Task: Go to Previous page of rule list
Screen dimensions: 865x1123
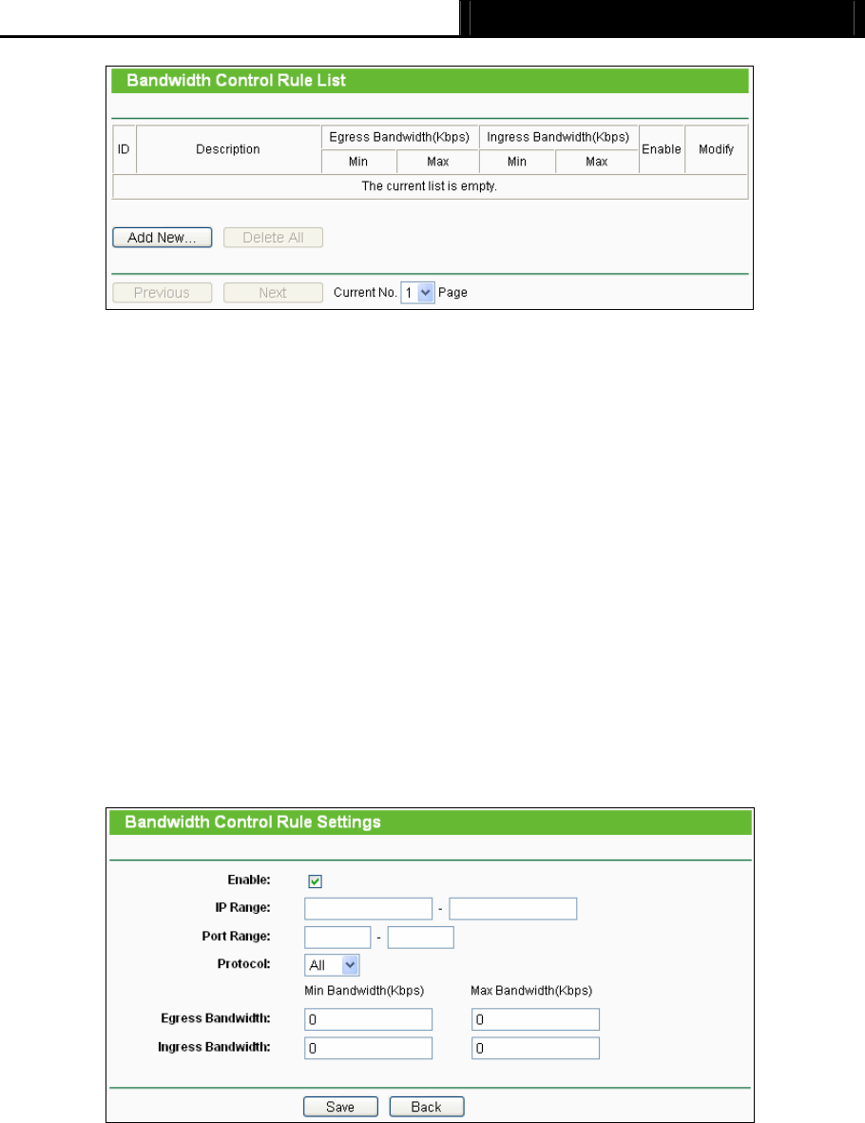Action: click(162, 293)
